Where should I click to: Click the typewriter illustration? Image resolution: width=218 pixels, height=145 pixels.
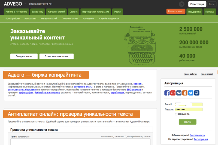(x=140, y=45)
